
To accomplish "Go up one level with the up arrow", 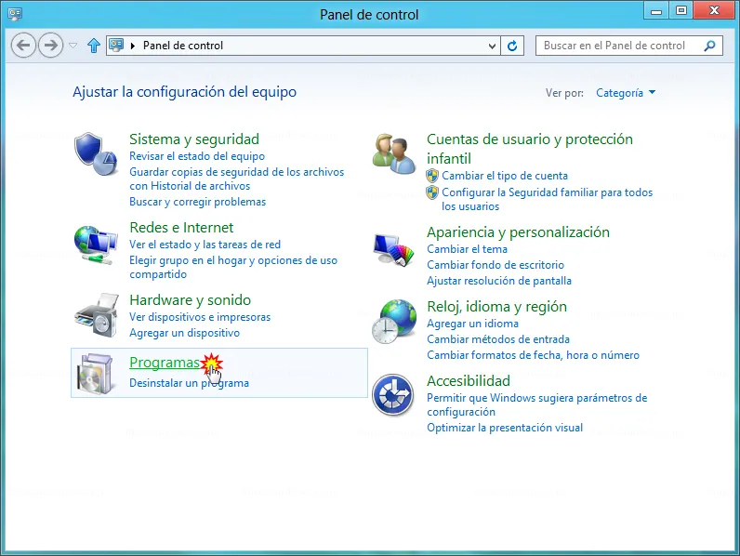I will (94, 46).
